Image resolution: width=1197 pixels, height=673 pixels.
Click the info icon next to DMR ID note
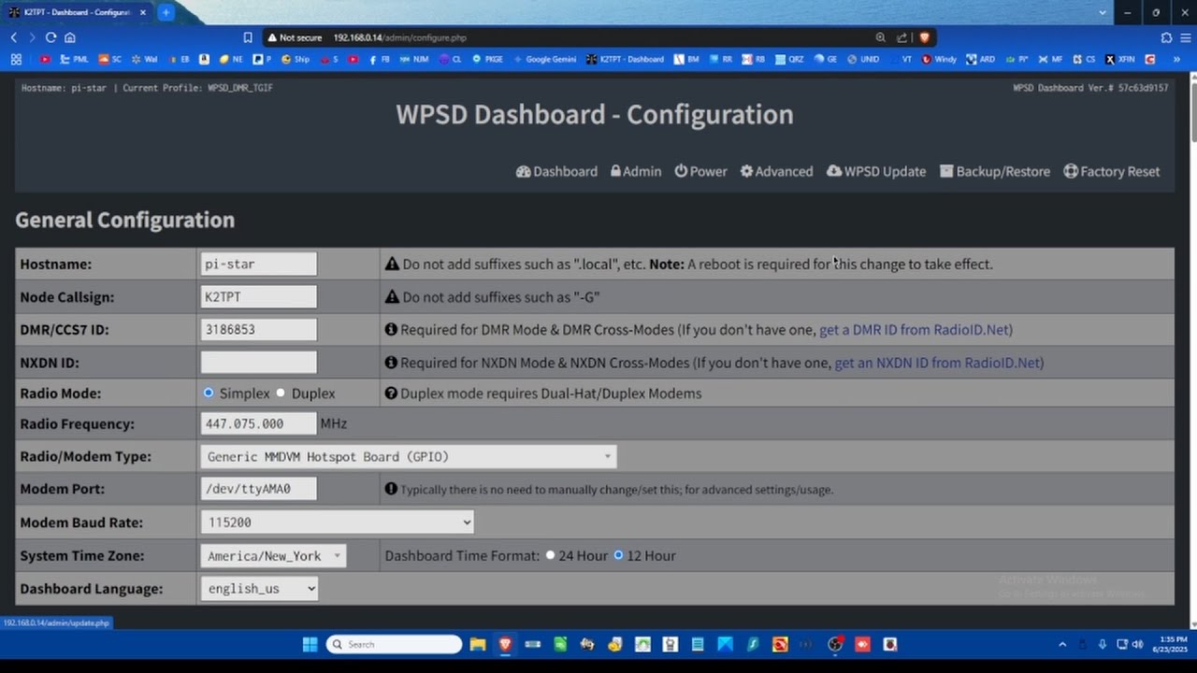(x=391, y=330)
